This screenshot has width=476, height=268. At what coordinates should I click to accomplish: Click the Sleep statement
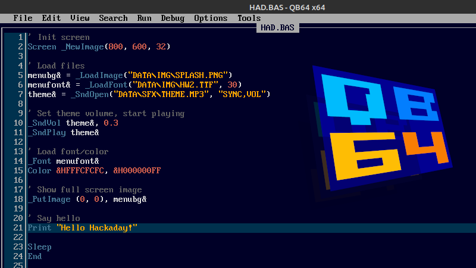tap(39, 247)
